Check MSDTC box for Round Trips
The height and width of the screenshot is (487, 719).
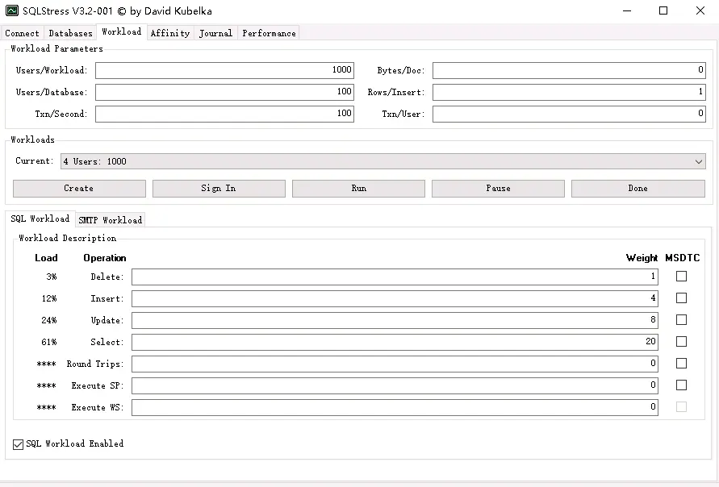tap(681, 364)
